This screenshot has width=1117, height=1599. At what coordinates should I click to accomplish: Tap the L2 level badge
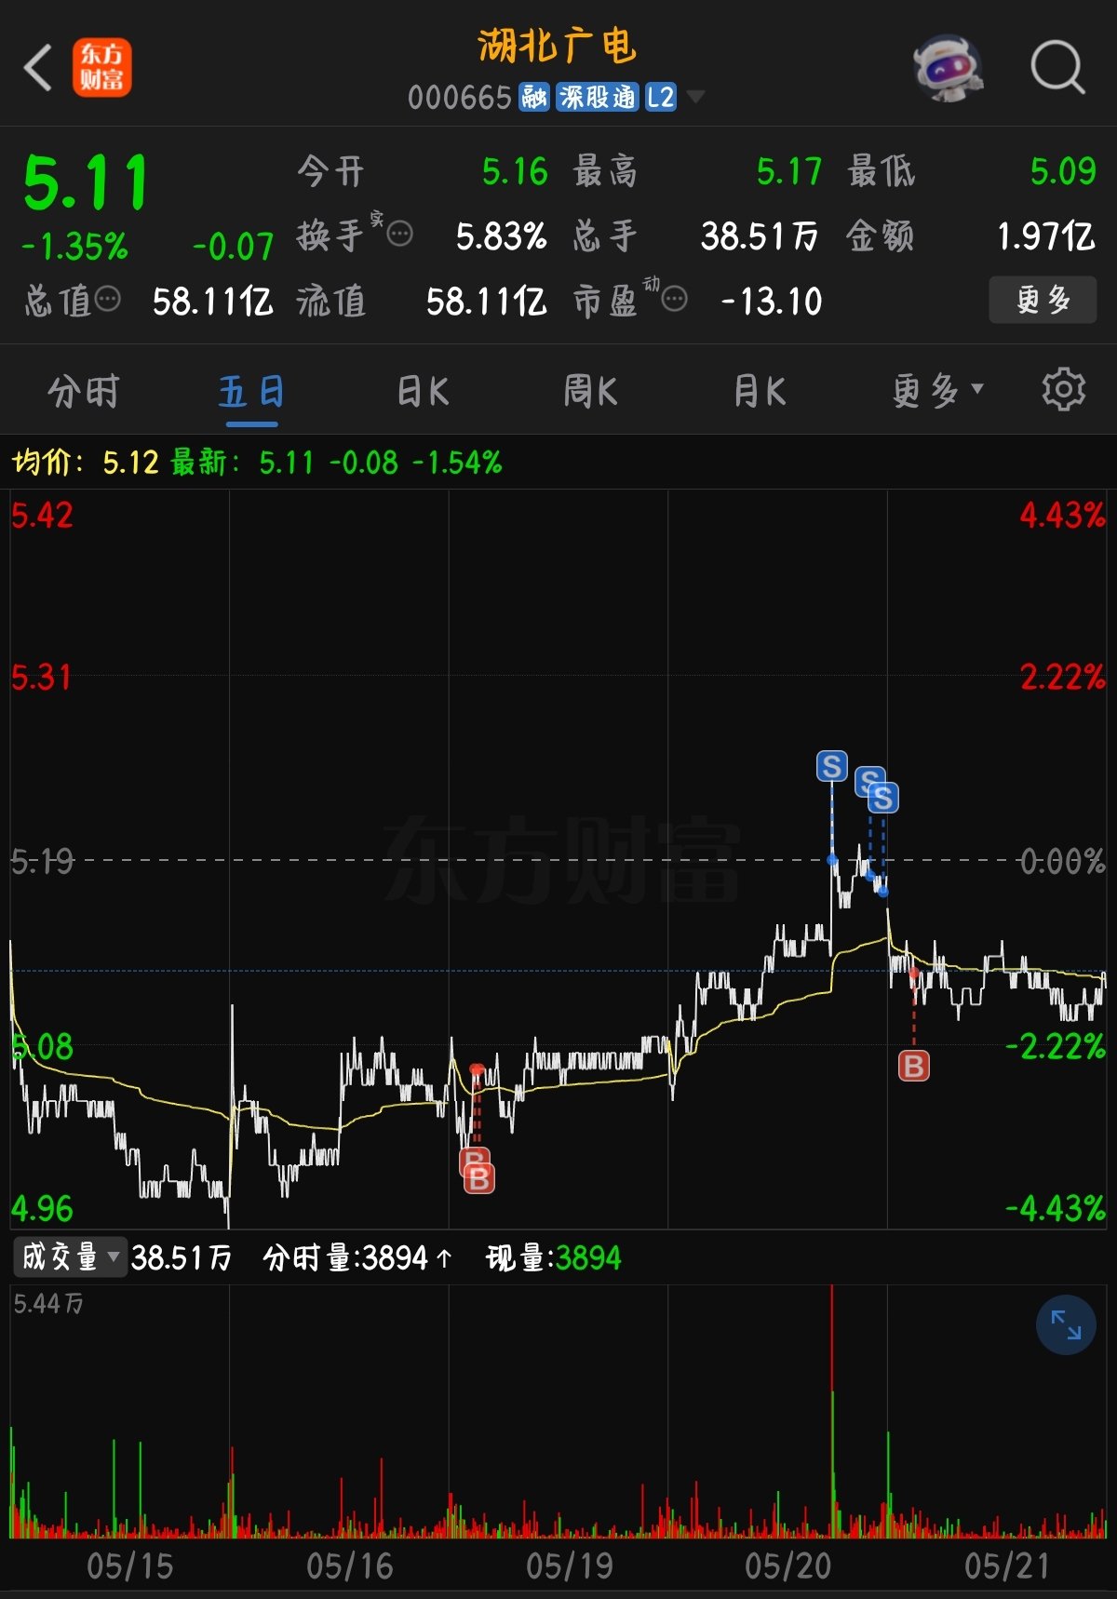[x=661, y=97]
